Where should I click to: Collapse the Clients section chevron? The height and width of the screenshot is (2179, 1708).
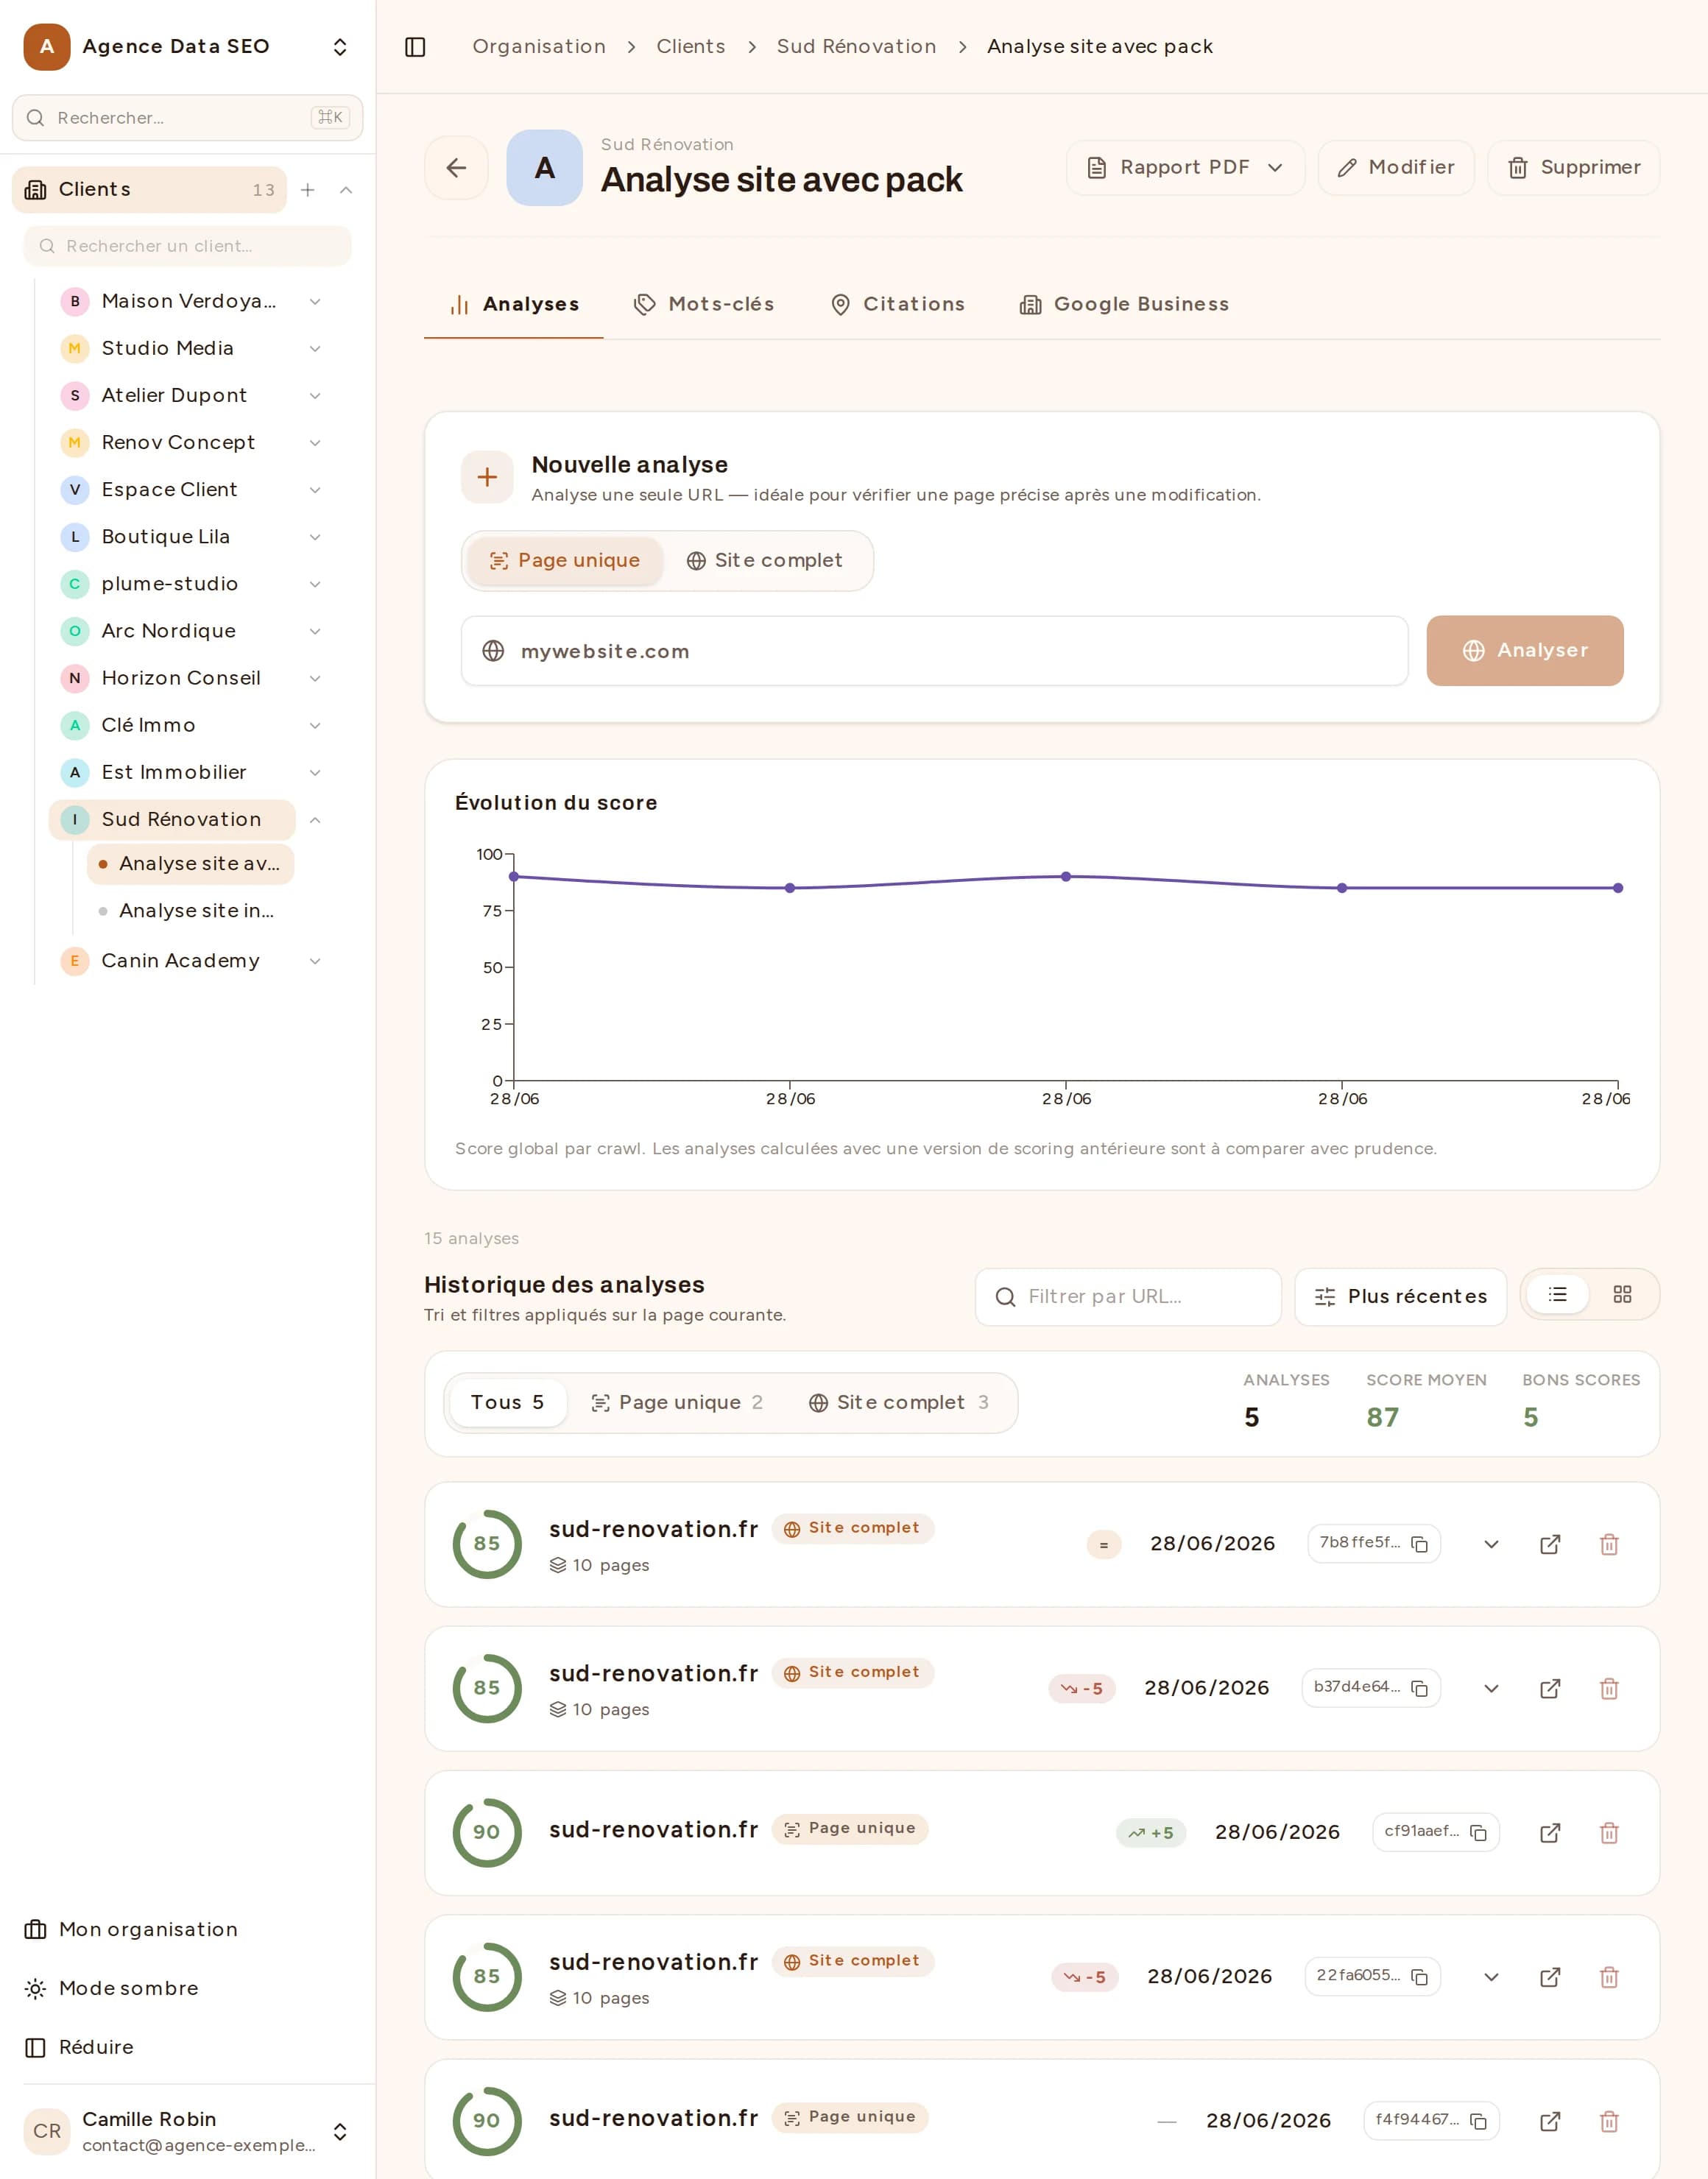pos(346,190)
